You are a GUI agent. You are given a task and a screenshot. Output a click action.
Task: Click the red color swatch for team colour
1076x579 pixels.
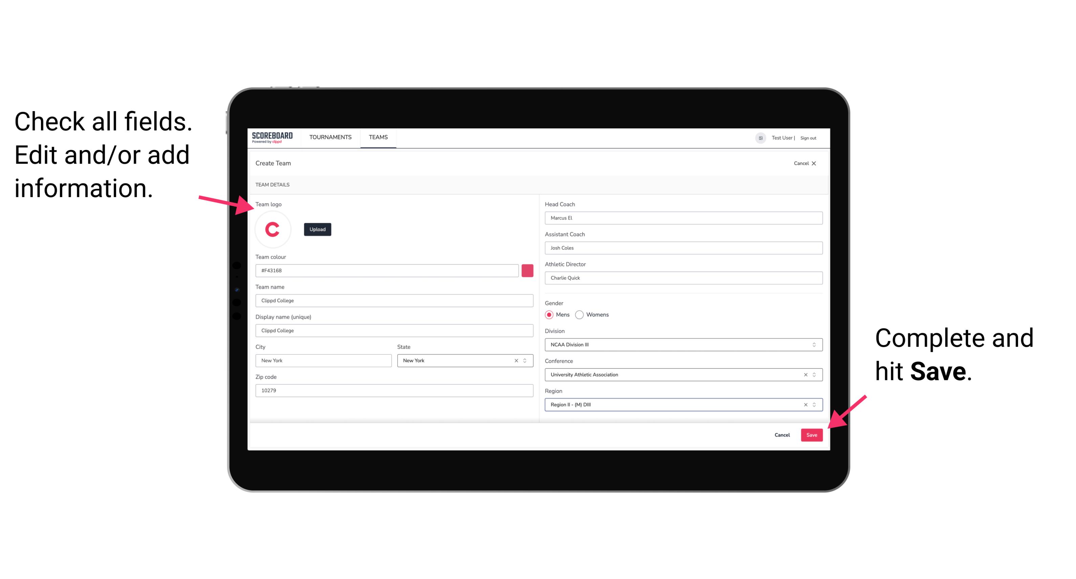click(x=527, y=270)
